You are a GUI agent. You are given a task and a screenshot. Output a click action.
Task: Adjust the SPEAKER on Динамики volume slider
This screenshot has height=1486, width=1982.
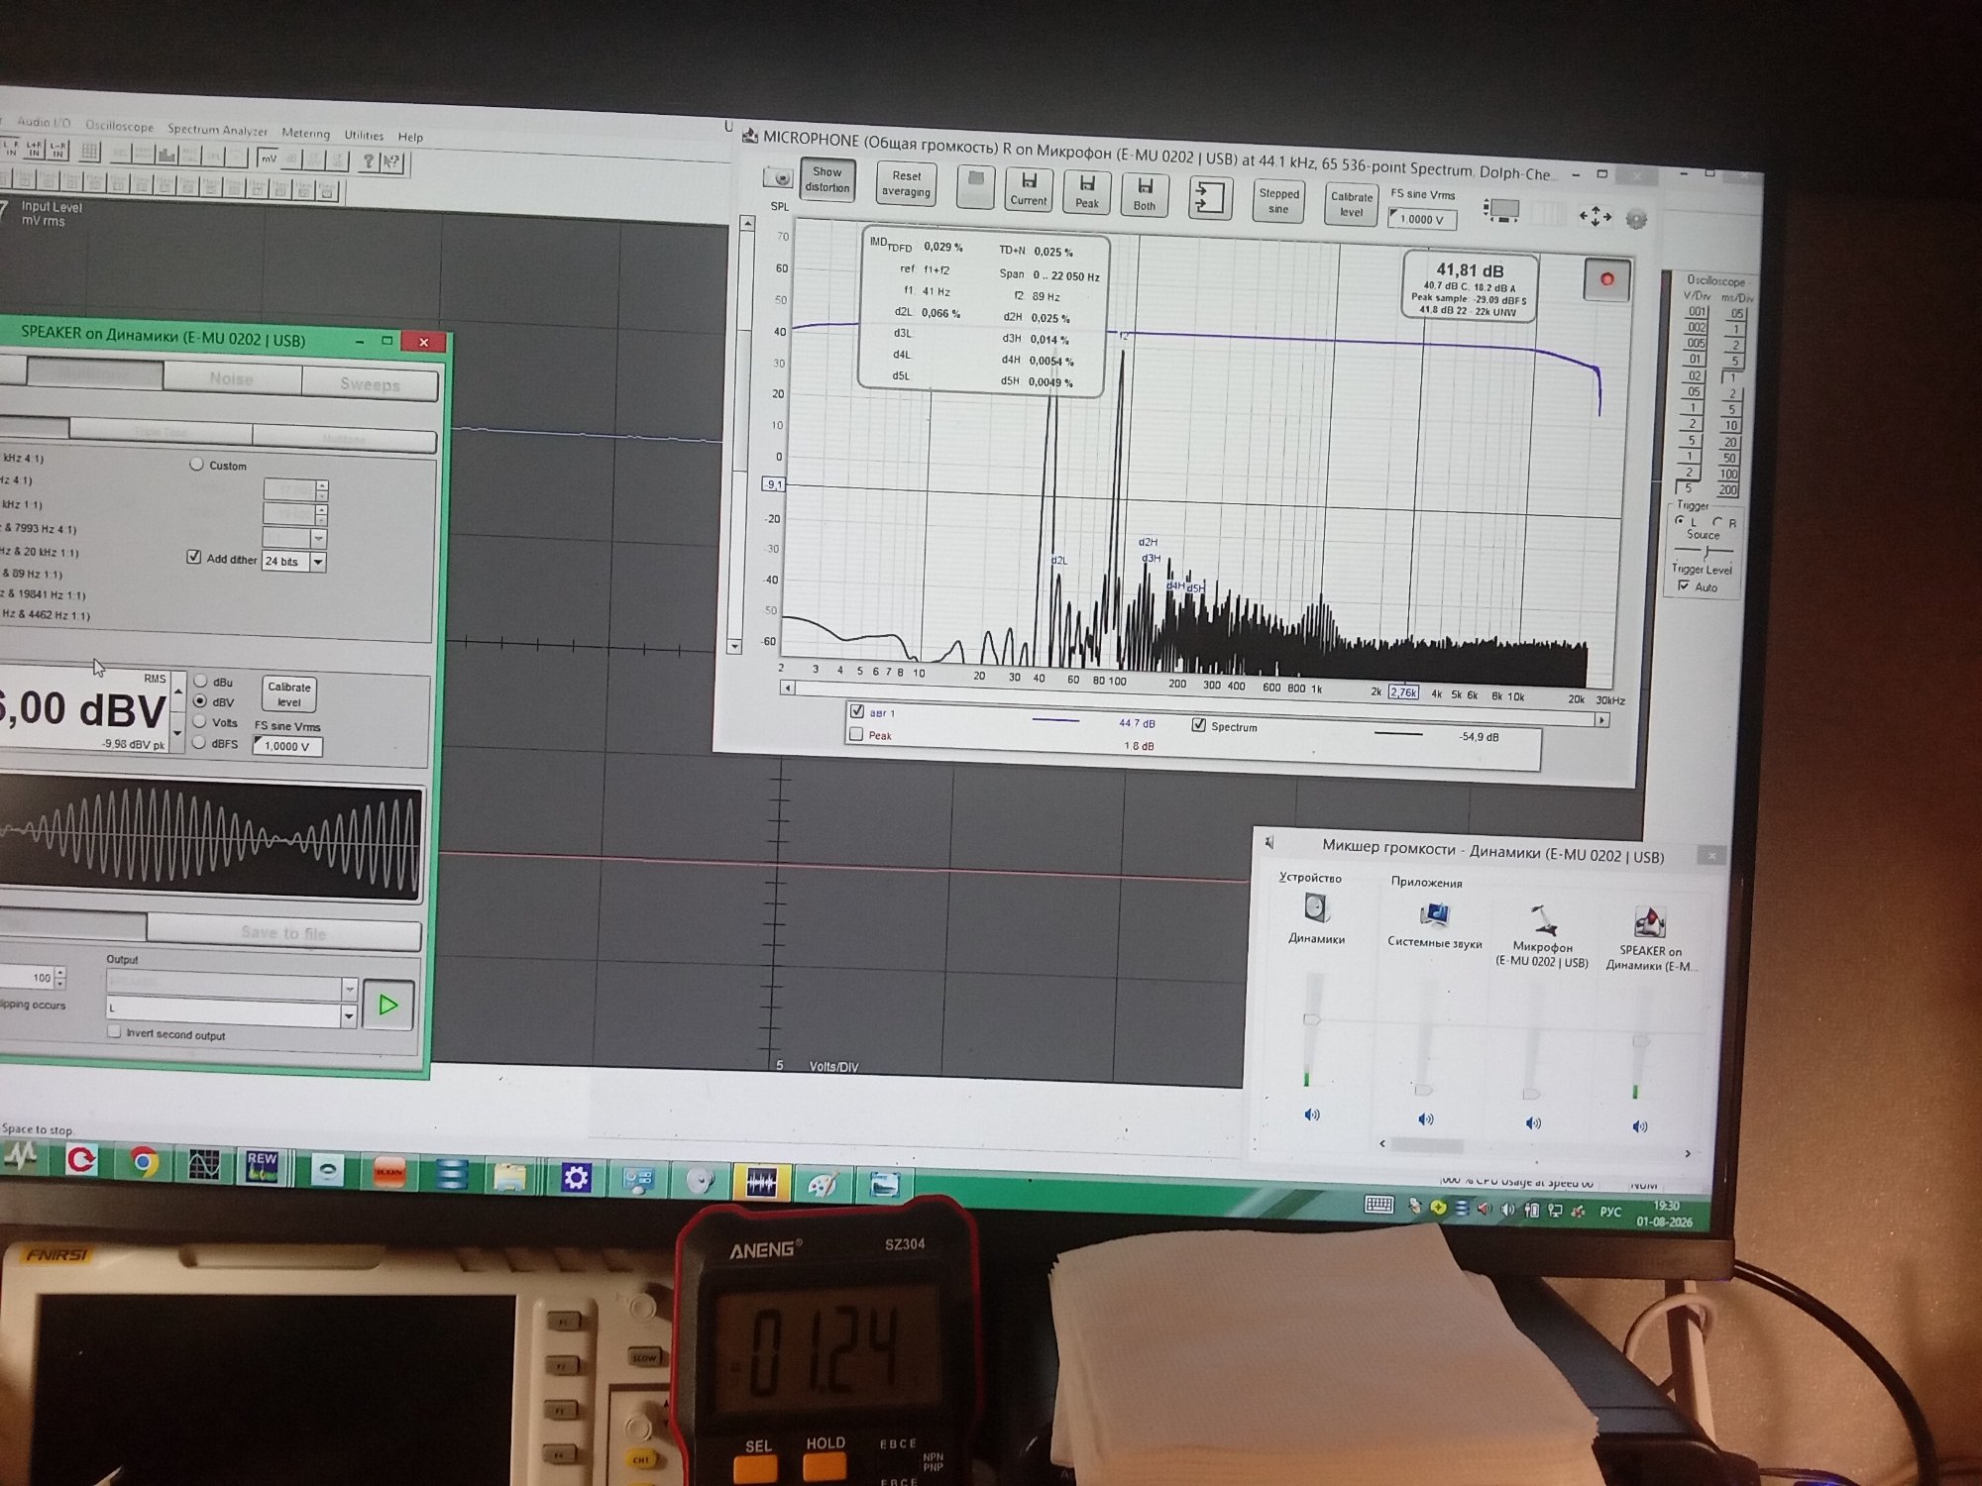pyautogui.click(x=1641, y=1040)
